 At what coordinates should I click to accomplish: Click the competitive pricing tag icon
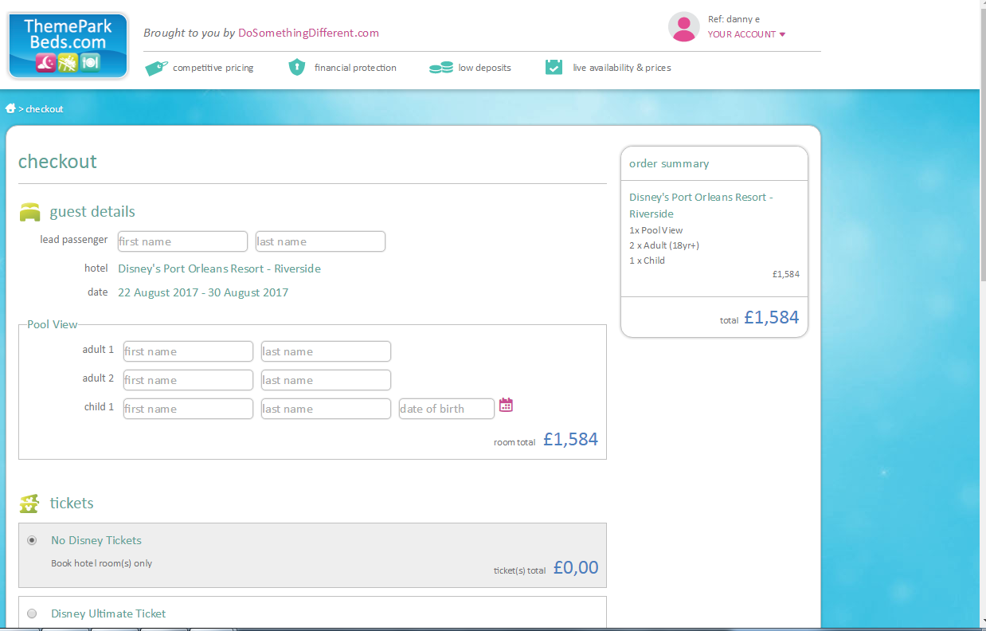(x=156, y=68)
